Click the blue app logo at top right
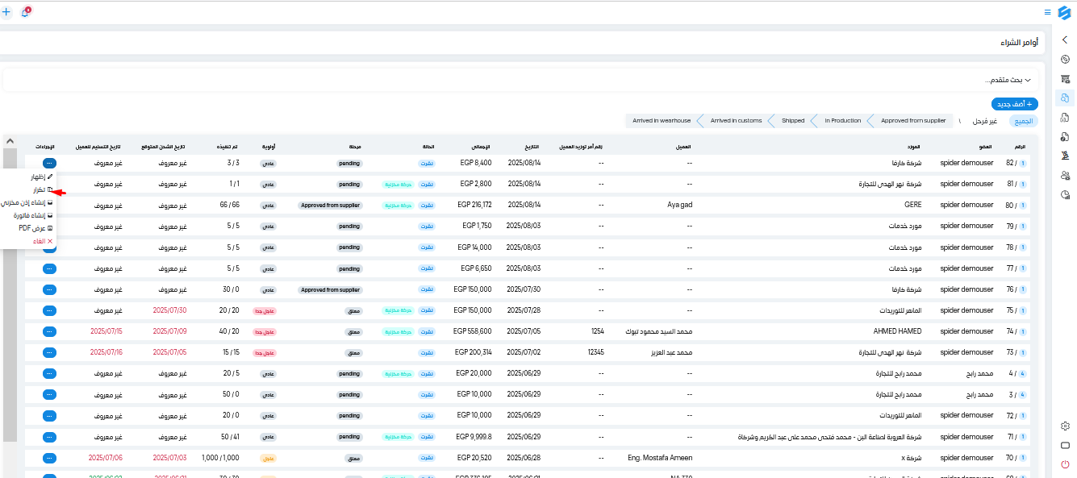Image resolution: width=1077 pixels, height=478 pixels. [1064, 12]
